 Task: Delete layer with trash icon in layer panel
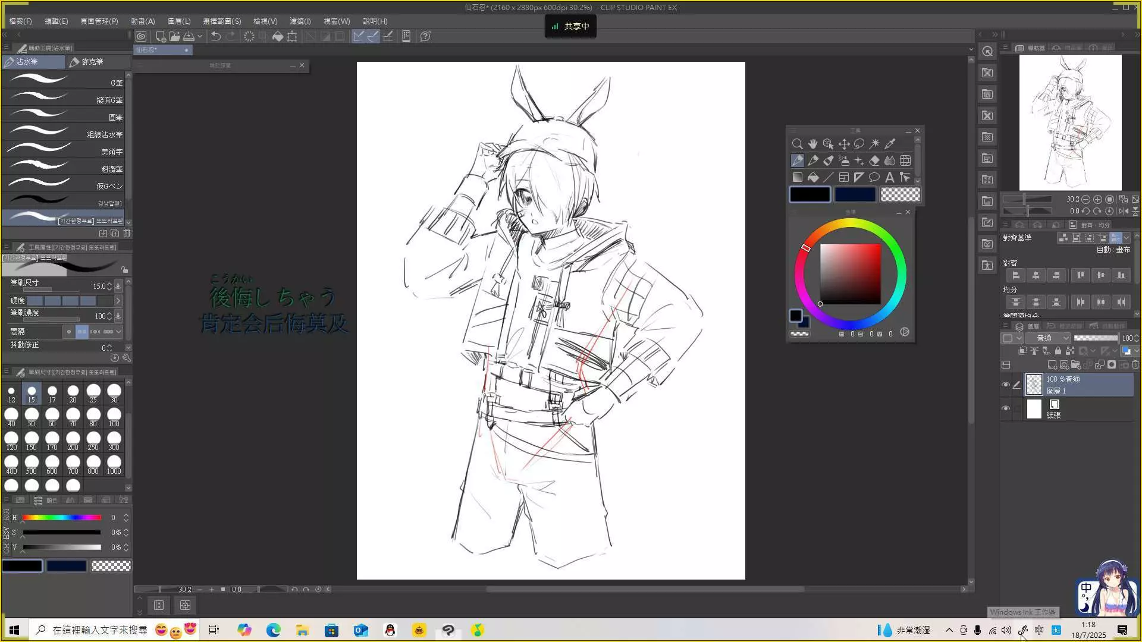pos(1135,364)
